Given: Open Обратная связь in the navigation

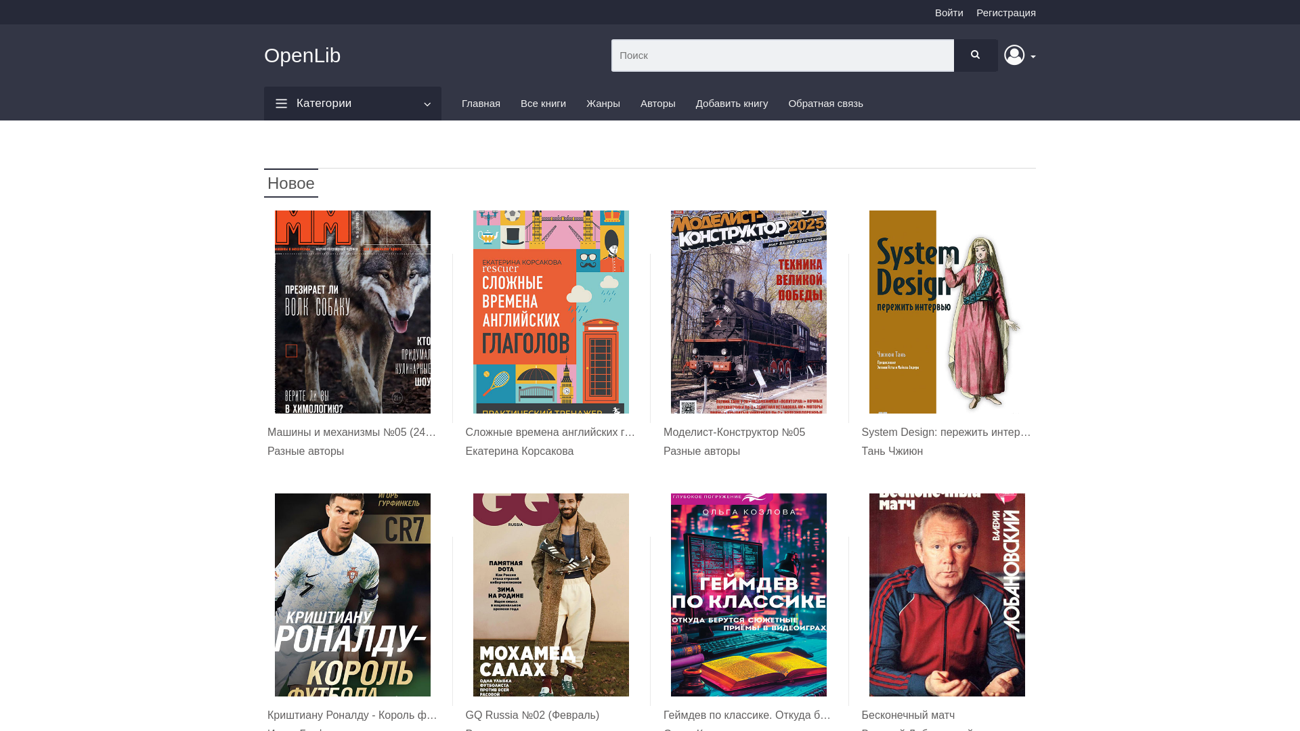Looking at the screenshot, I should coord(825,104).
